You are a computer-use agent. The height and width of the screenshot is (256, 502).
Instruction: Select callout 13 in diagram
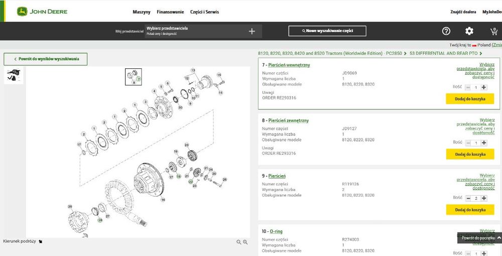[x=193, y=70]
